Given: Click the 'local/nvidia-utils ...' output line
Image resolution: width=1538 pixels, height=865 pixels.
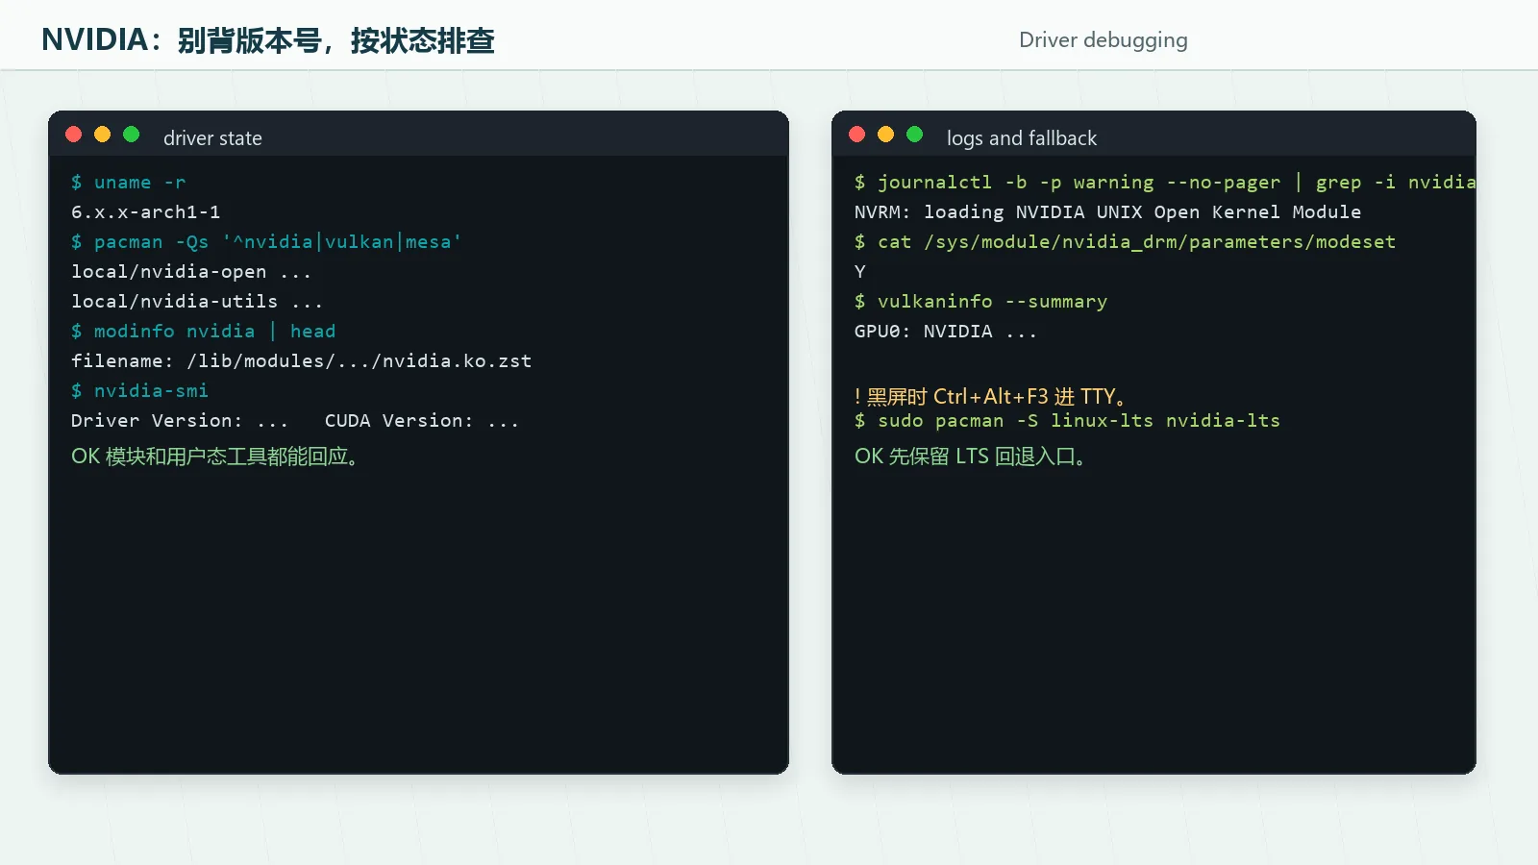Looking at the screenshot, I should click(197, 302).
